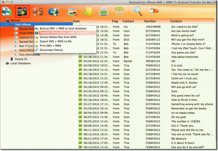Select message "How about tomorrow"
Viewport: 218px width, 151px height.
(x=185, y=57)
